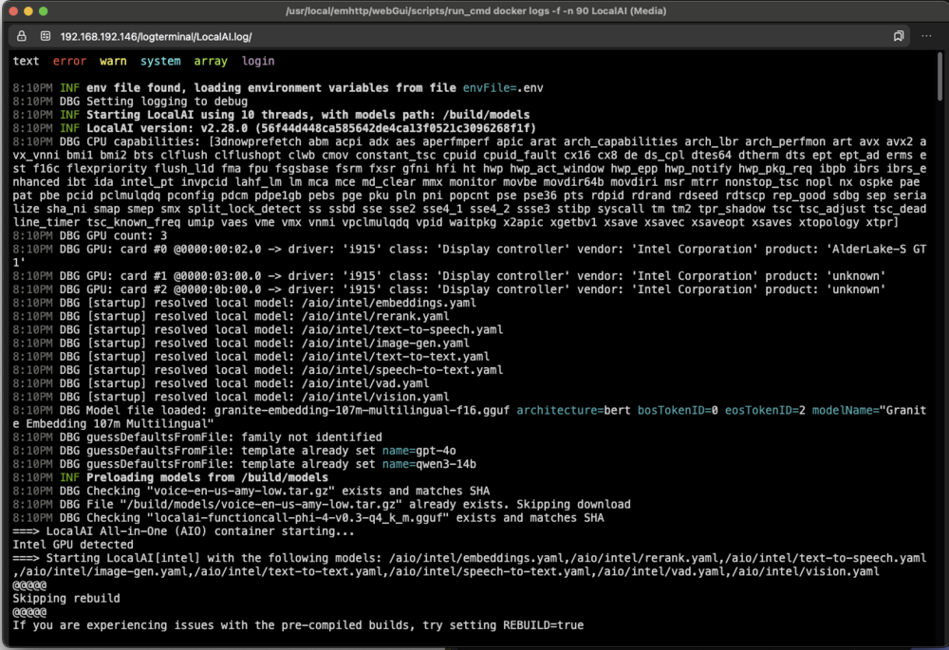Click 'LocalAI version: v2.28.0' text
949x650 pixels.
(x=167, y=128)
